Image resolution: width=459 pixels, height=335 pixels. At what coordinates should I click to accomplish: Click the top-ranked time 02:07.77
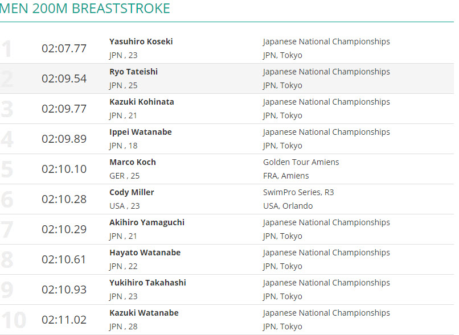tap(64, 48)
